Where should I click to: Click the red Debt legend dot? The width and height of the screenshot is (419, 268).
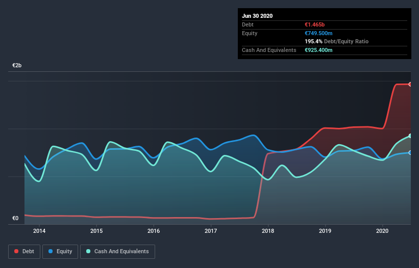click(x=16, y=251)
